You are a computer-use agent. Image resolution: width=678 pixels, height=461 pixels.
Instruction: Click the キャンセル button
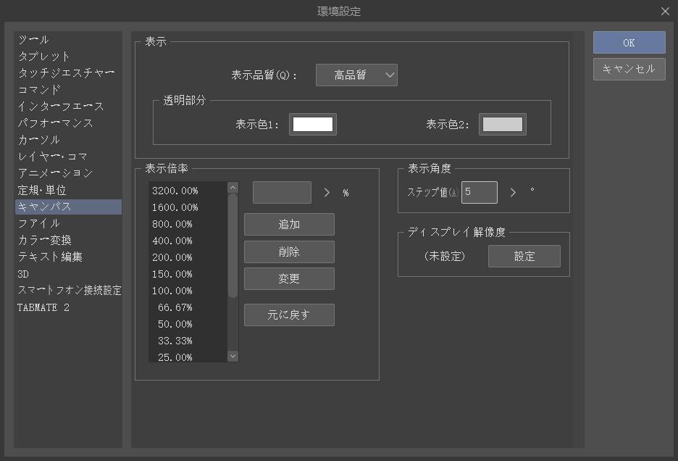pyautogui.click(x=629, y=69)
